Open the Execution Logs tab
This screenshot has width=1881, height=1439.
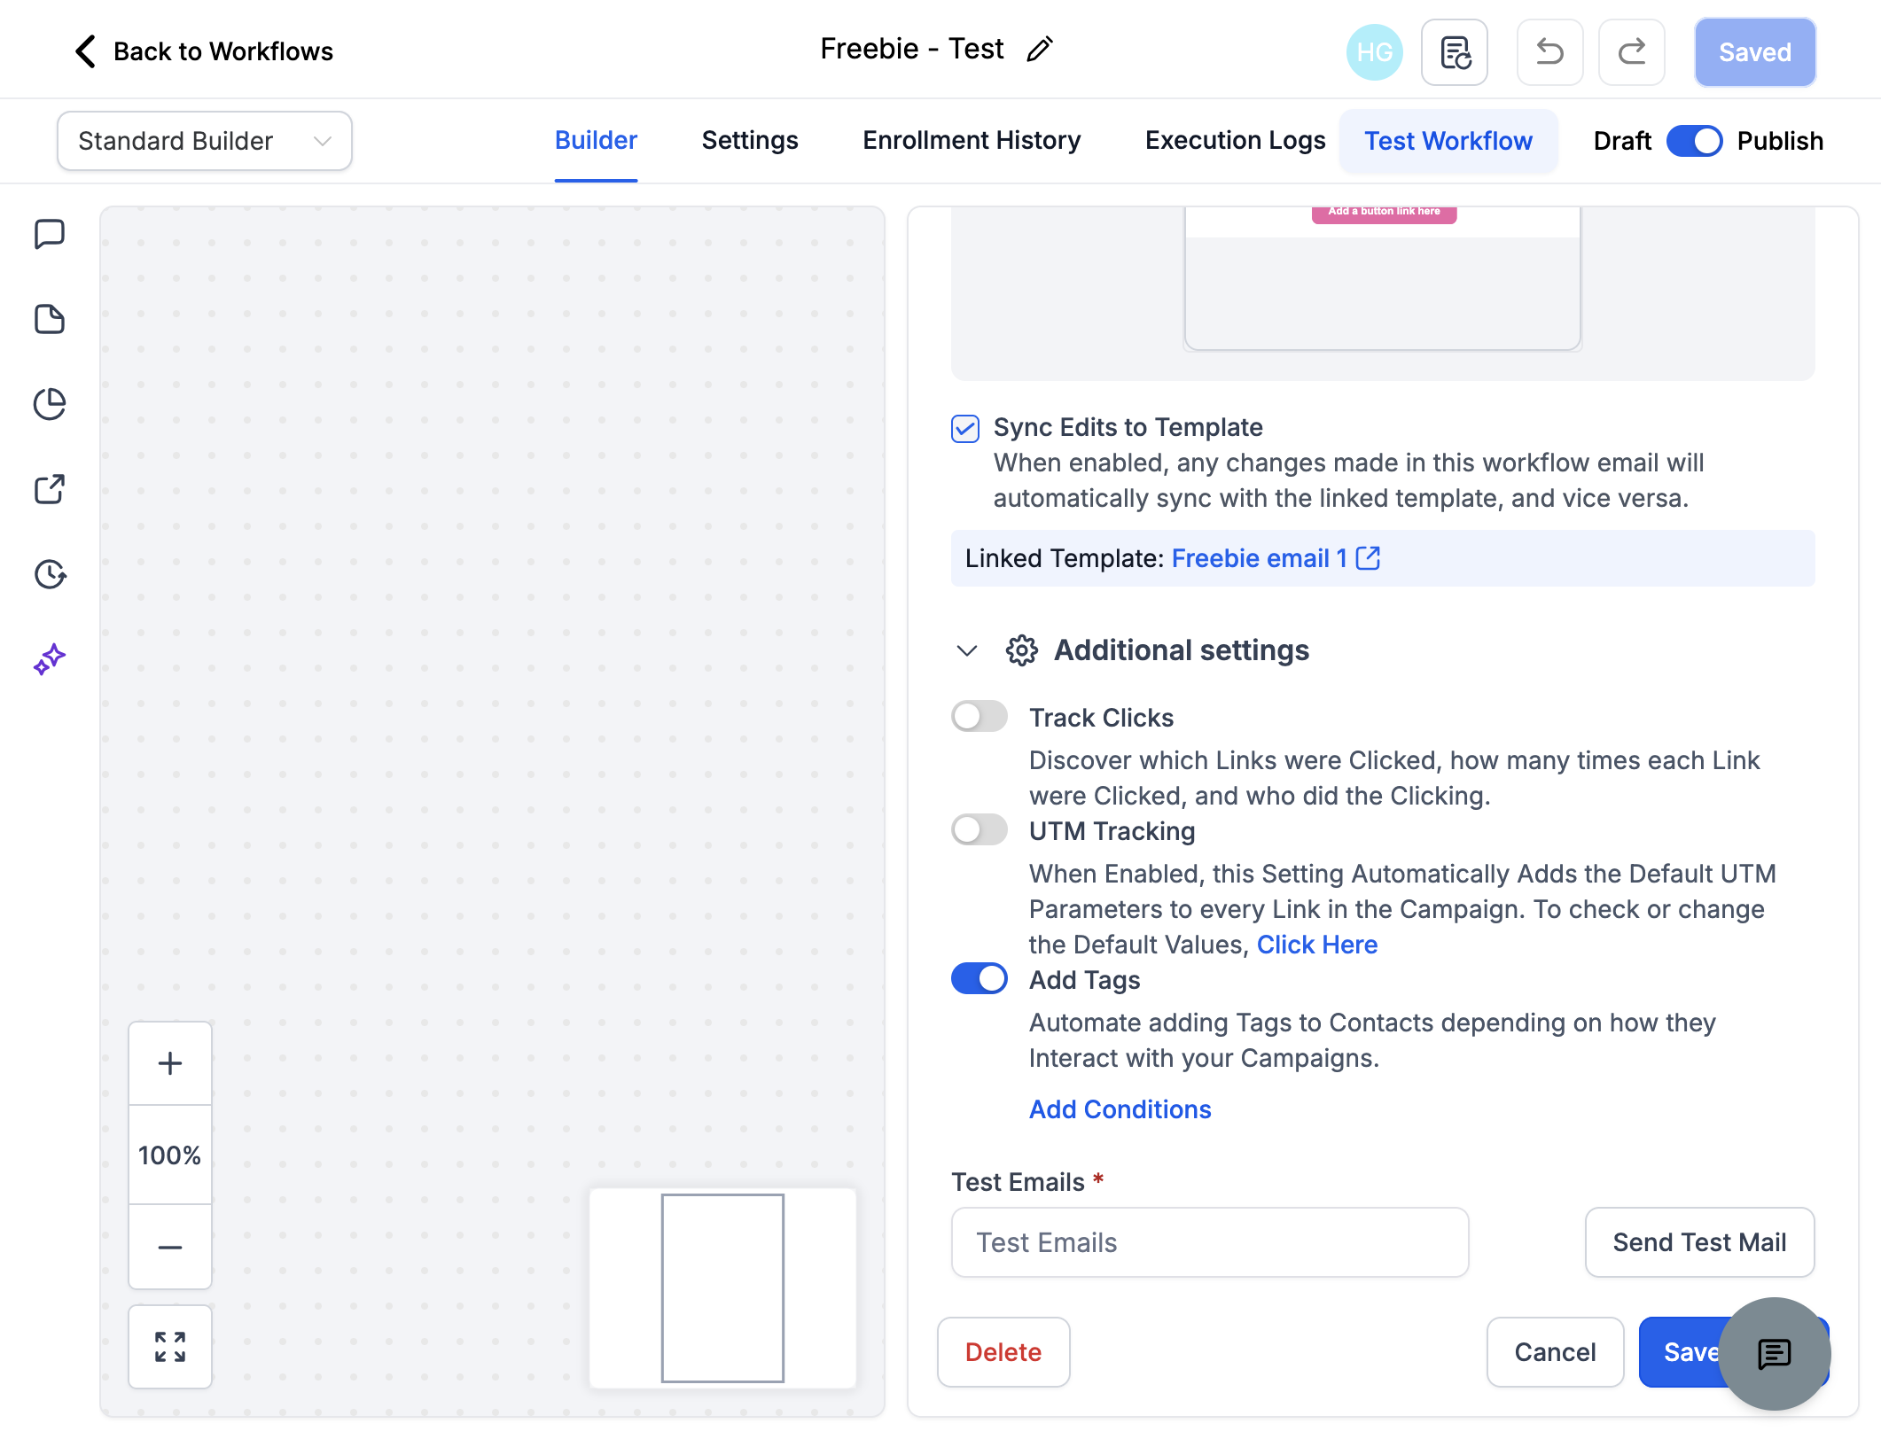[x=1235, y=140]
